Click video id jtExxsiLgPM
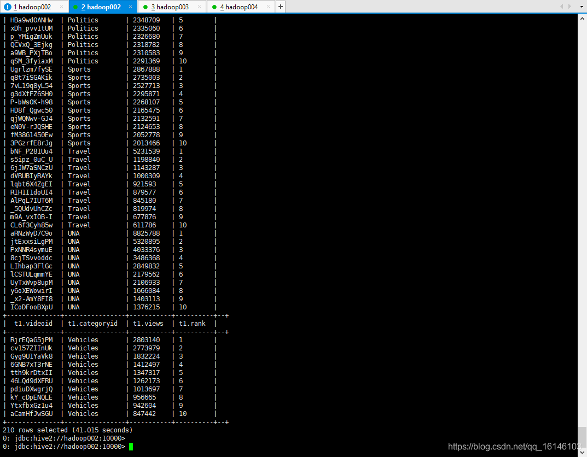Viewport: 587px width, 457px height. [31, 242]
